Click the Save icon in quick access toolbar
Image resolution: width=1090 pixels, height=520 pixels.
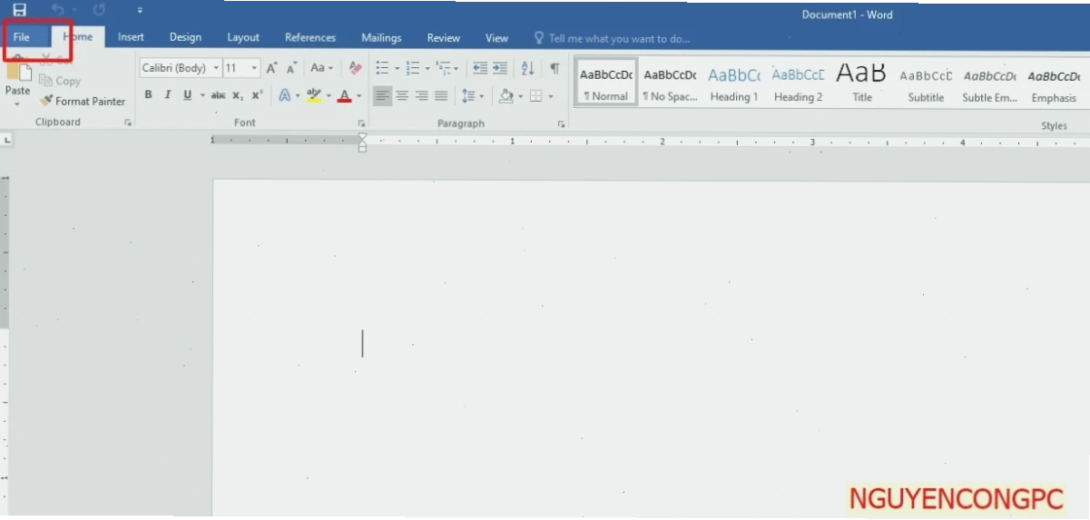point(19,10)
